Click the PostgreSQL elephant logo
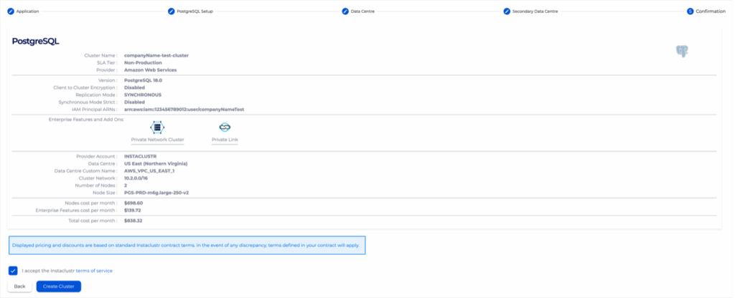This screenshot has width=735, height=300. (682, 51)
